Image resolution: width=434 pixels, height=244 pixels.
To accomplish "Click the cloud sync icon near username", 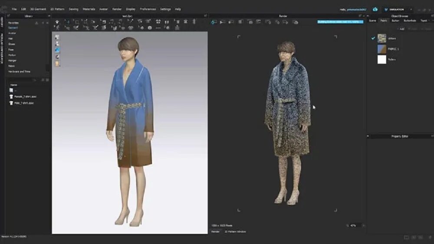I will [375, 9].
